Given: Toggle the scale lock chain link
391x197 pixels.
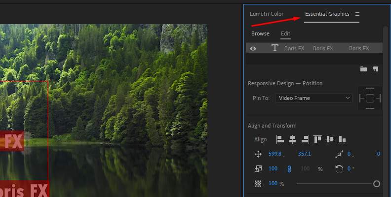Looking at the screenshot, I should (290, 169).
